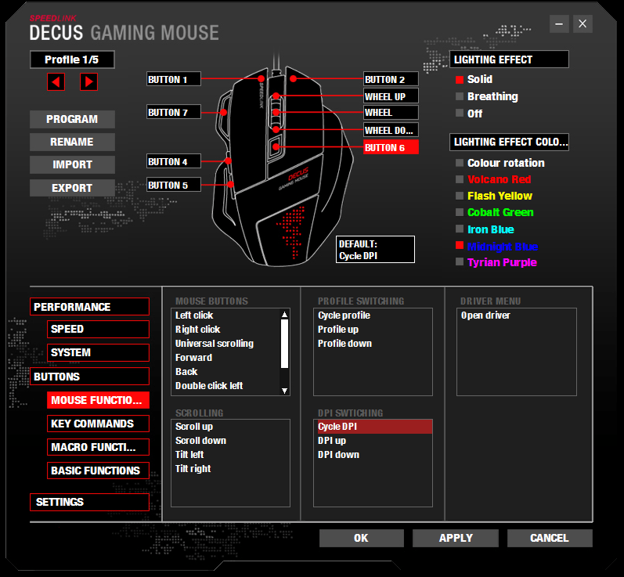Go to the next profile with right arrow

click(x=88, y=82)
